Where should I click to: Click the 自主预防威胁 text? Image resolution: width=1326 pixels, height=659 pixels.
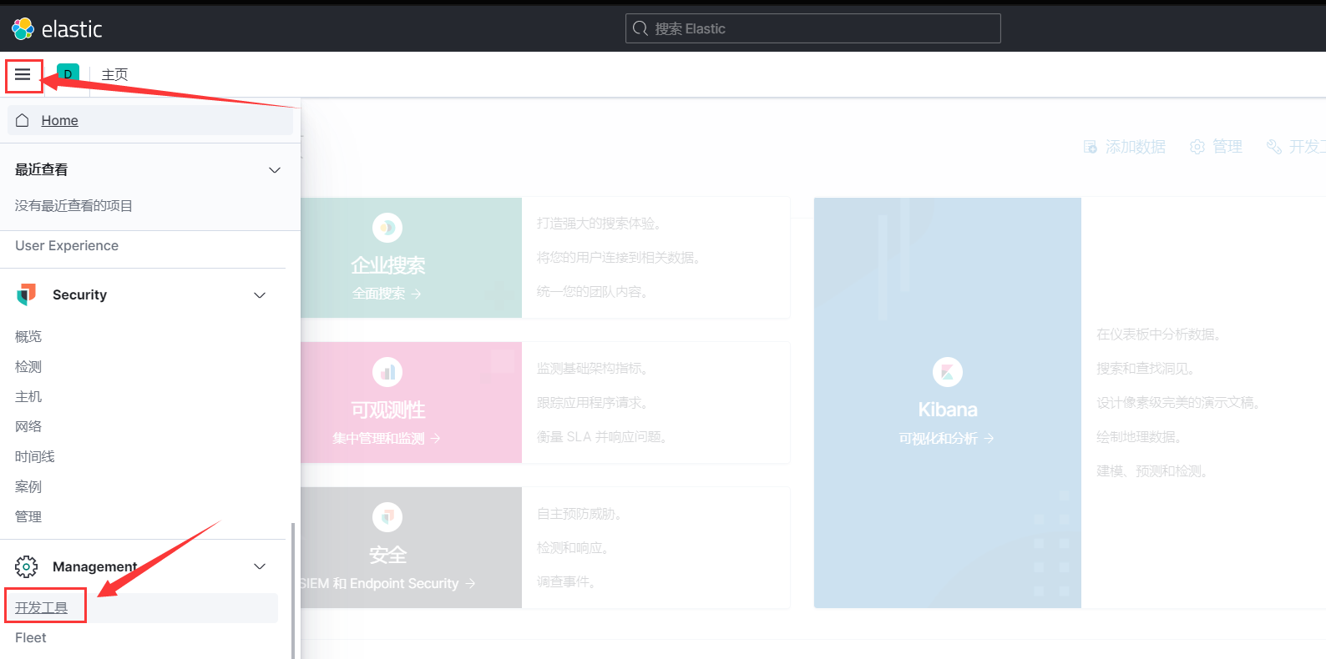tap(579, 514)
